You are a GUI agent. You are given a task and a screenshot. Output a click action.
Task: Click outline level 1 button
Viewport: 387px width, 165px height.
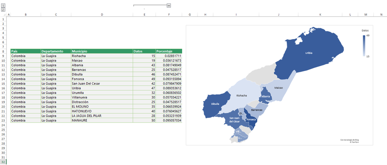(x=3, y=6)
